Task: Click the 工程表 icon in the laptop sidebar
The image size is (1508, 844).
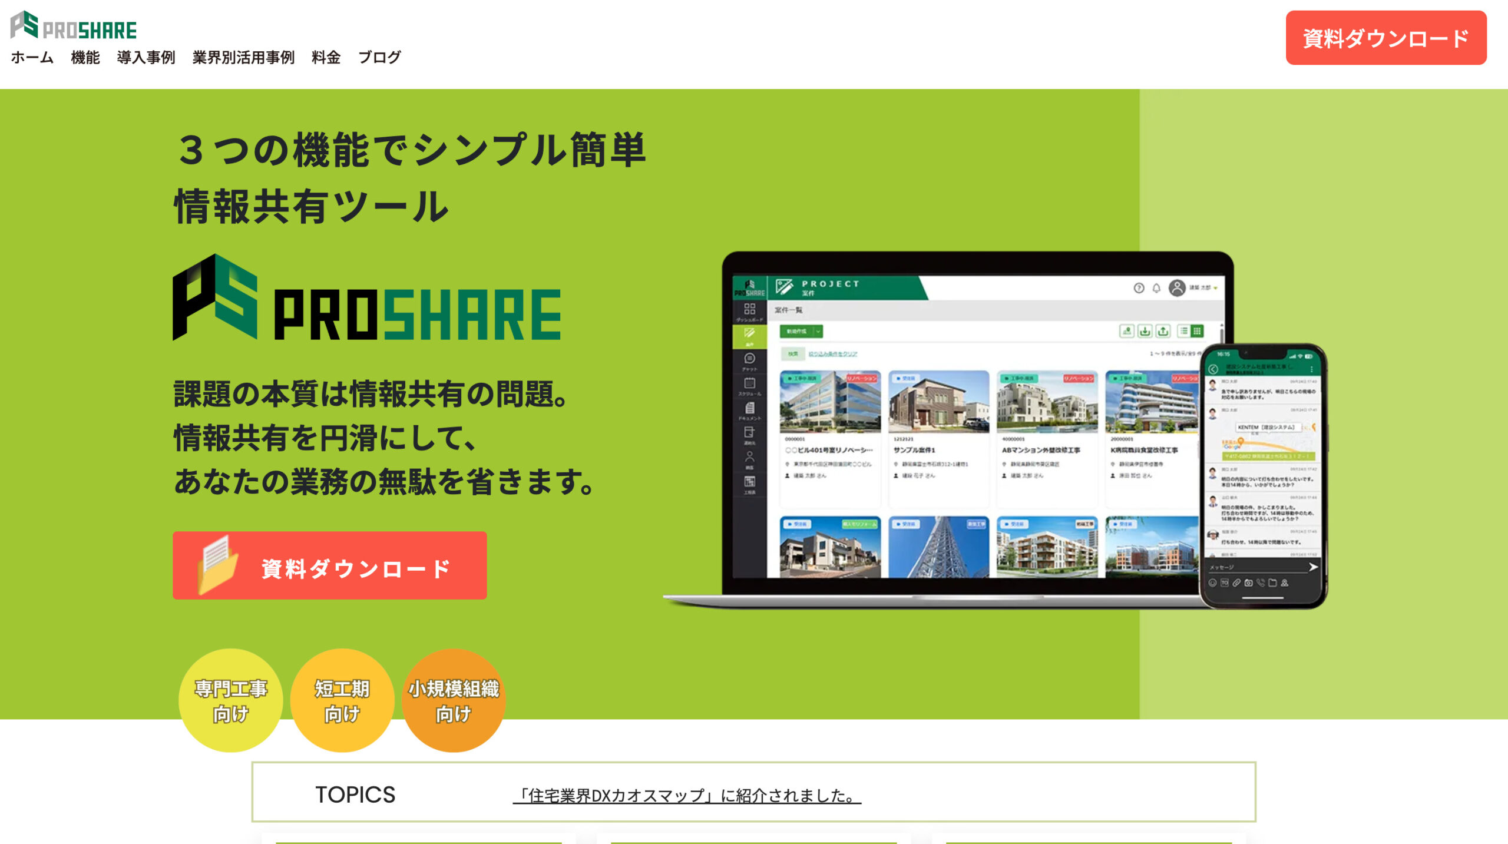Action: coord(749,485)
